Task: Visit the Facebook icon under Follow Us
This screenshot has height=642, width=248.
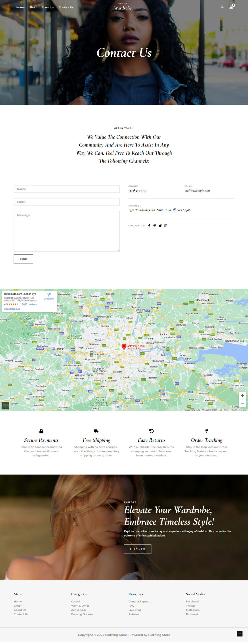Action: (x=149, y=226)
